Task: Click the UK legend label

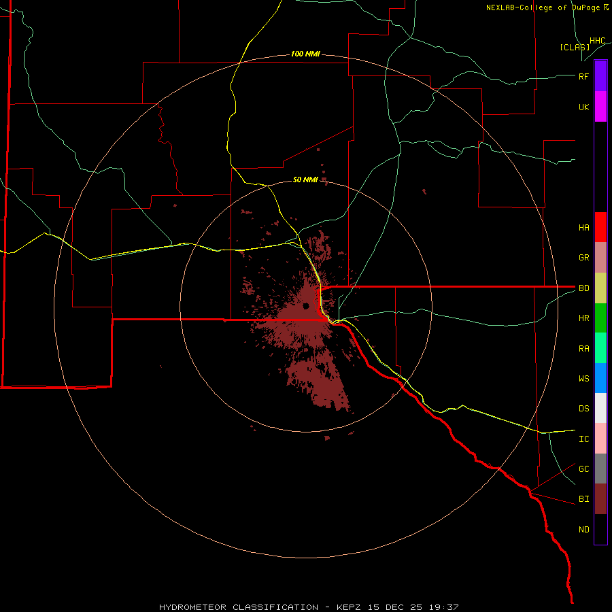Action: (x=583, y=107)
